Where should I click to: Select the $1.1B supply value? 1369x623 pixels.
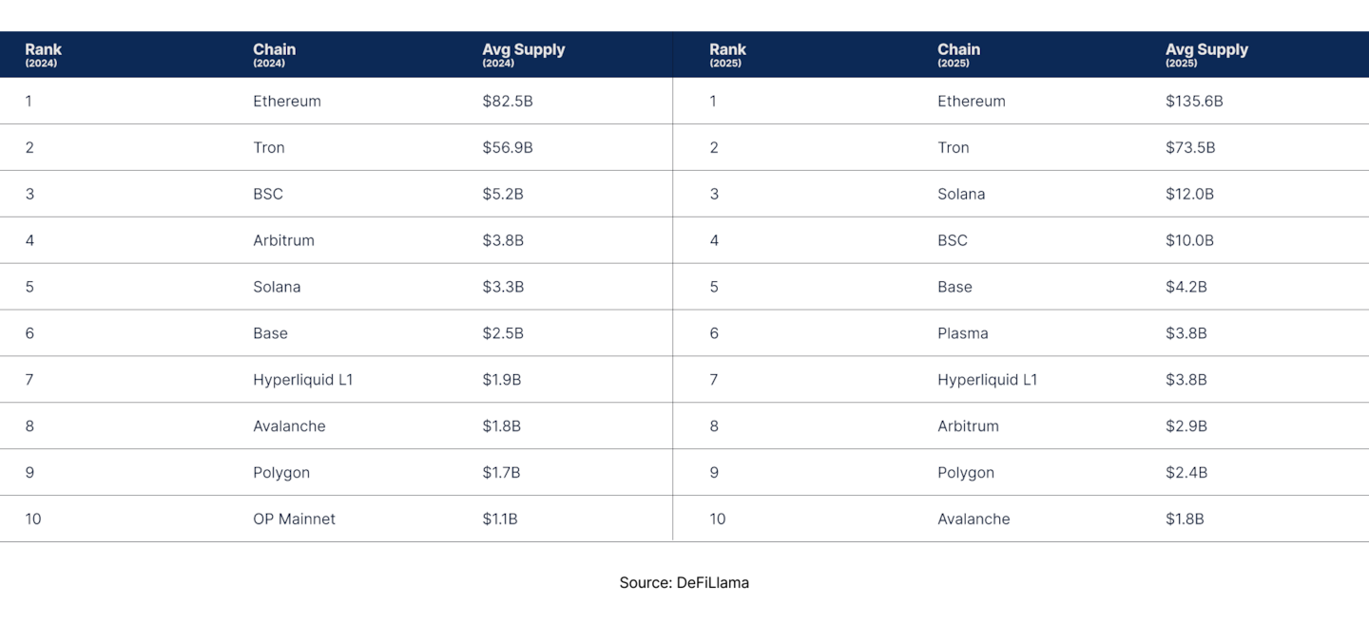click(500, 519)
